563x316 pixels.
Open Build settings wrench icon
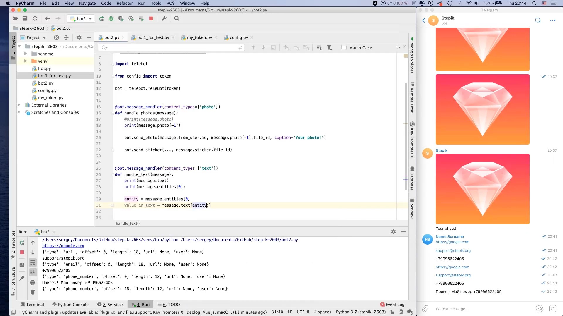(164, 18)
